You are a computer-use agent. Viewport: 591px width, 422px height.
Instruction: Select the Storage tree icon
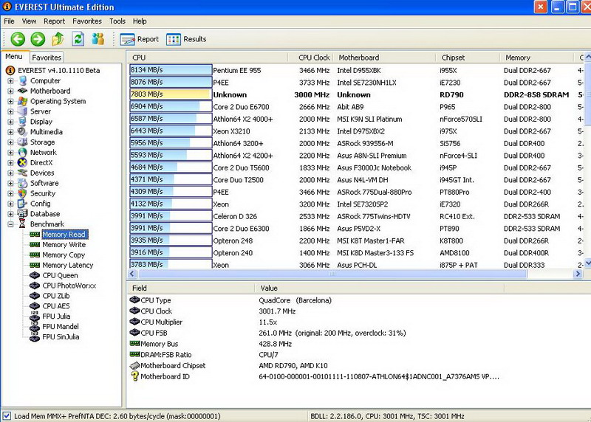[x=23, y=142]
